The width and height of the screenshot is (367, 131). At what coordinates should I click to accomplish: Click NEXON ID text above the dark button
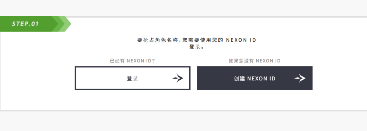pyautogui.click(x=268, y=61)
